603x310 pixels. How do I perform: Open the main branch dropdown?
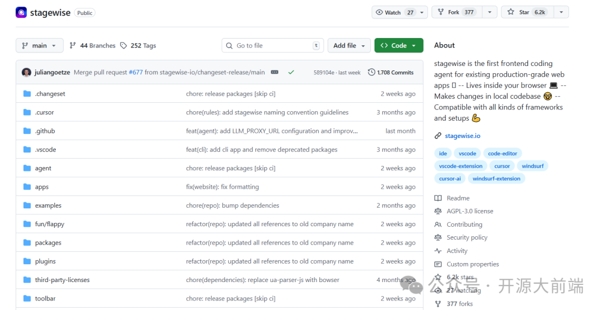(39, 46)
